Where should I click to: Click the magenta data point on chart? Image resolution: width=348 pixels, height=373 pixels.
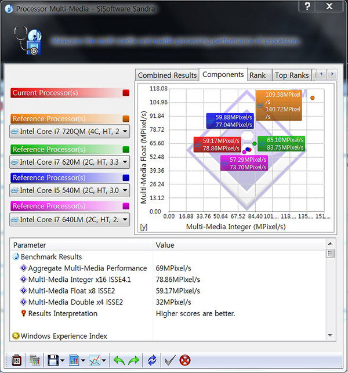pos(244,152)
